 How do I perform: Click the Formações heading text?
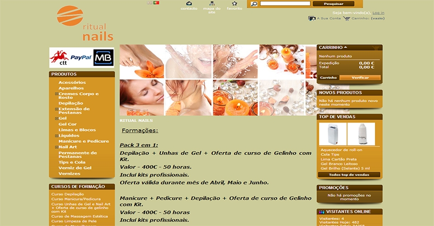(x=140, y=131)
